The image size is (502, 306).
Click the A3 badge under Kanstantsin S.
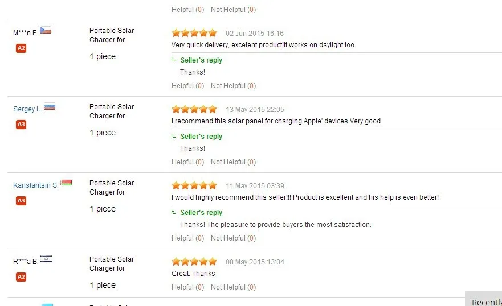tap(21, 201)
